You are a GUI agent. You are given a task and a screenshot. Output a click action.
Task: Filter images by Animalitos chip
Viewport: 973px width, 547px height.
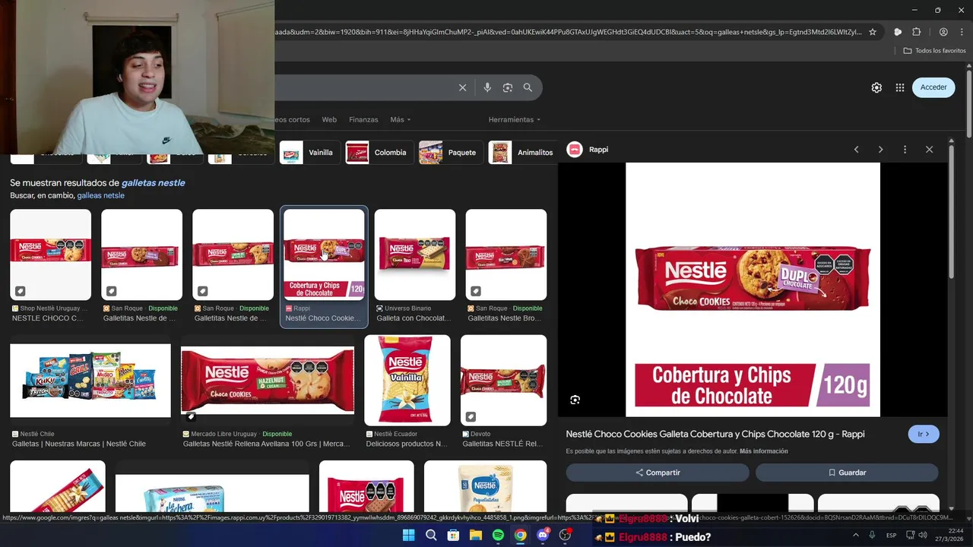point(521,153)
